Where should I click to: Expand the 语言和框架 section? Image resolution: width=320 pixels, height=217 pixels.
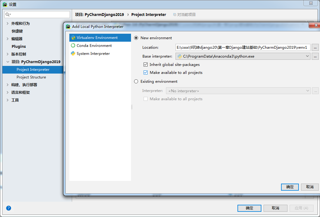[x=8, y=92]
